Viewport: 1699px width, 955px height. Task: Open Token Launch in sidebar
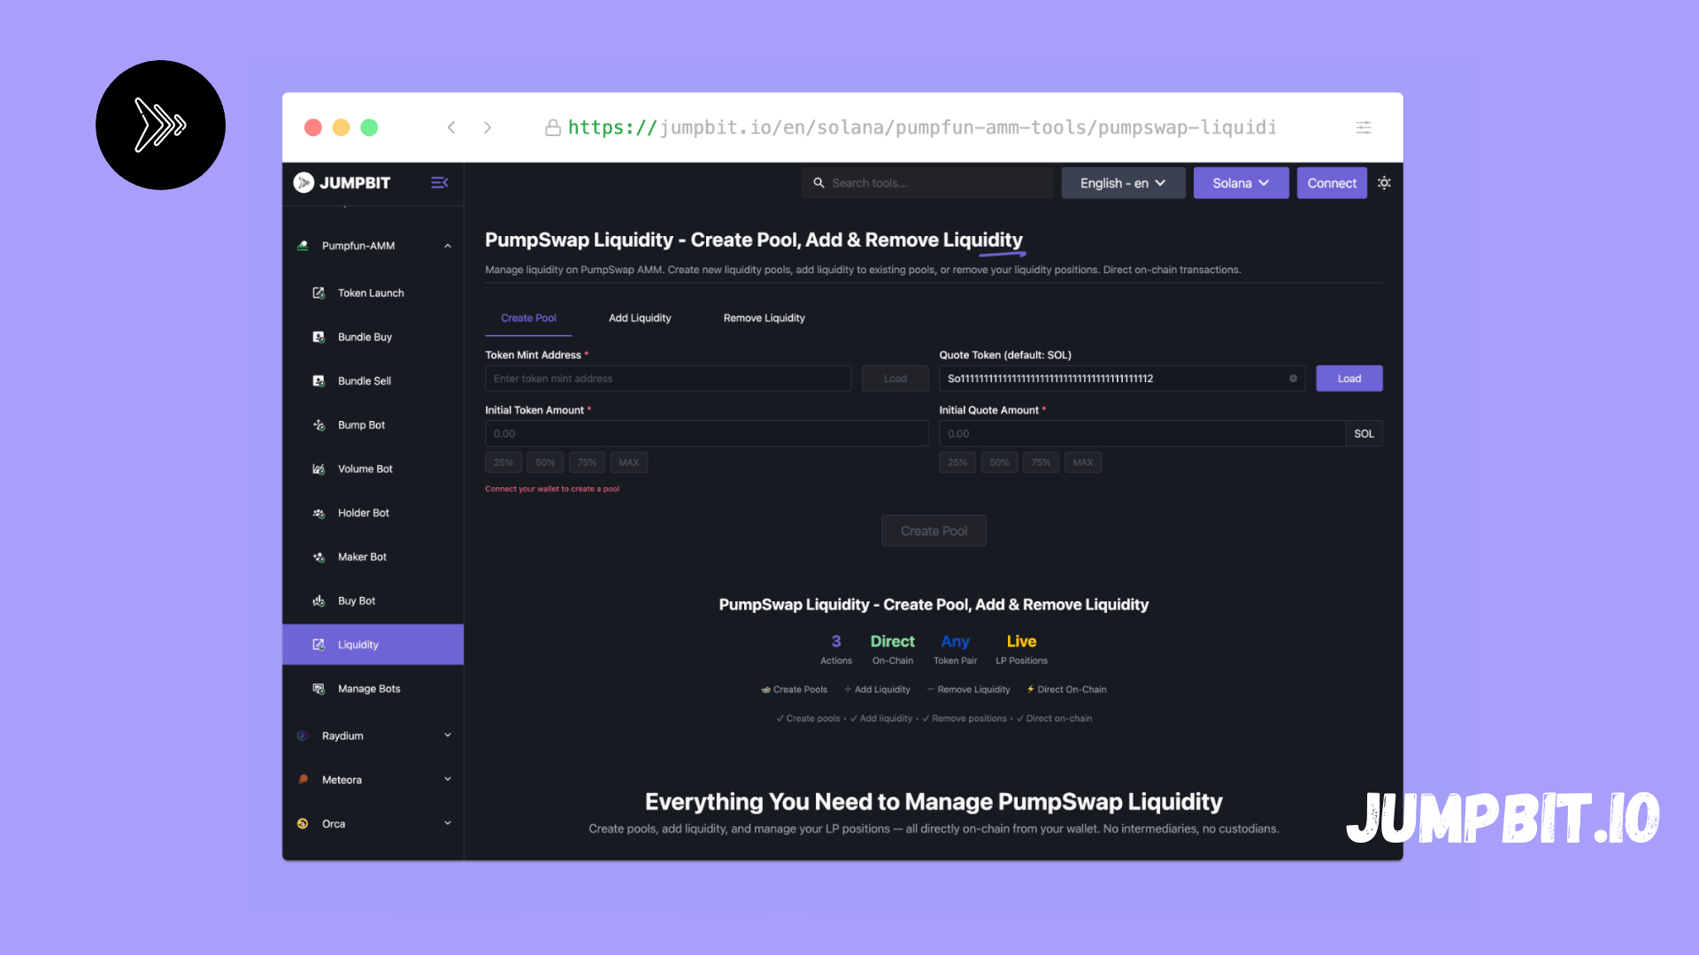click(373, 293)
